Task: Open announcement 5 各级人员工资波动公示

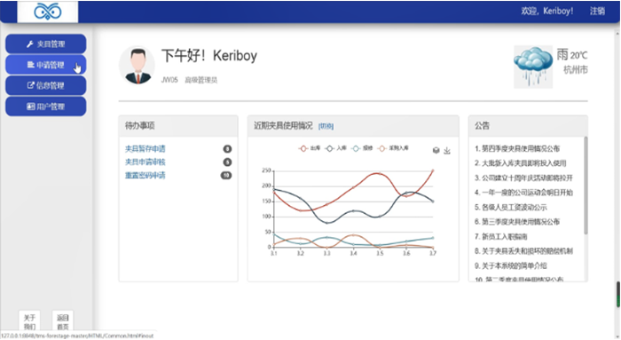Action: 510,207
